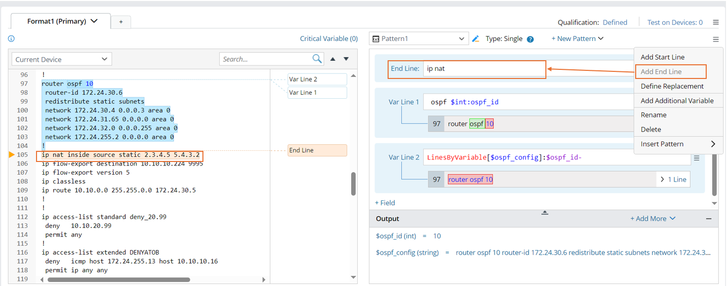Viewport: 727px width, 286px height.
Task: Expand the Add More dropdown in Output
Action: pos(653,219)
